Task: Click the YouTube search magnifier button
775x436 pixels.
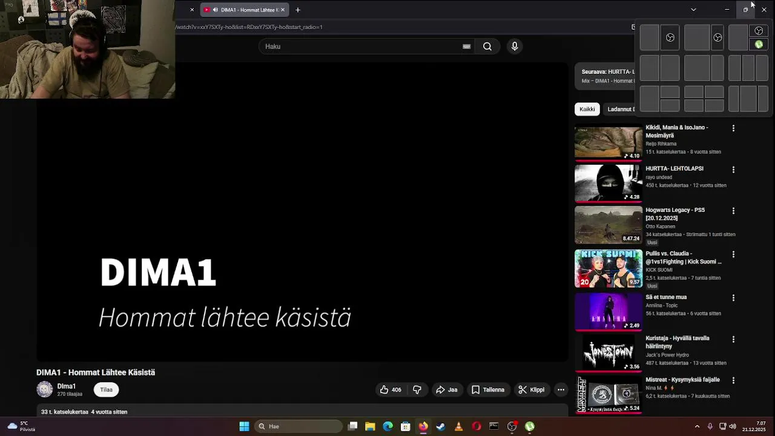Action: [x=487, y=47]
